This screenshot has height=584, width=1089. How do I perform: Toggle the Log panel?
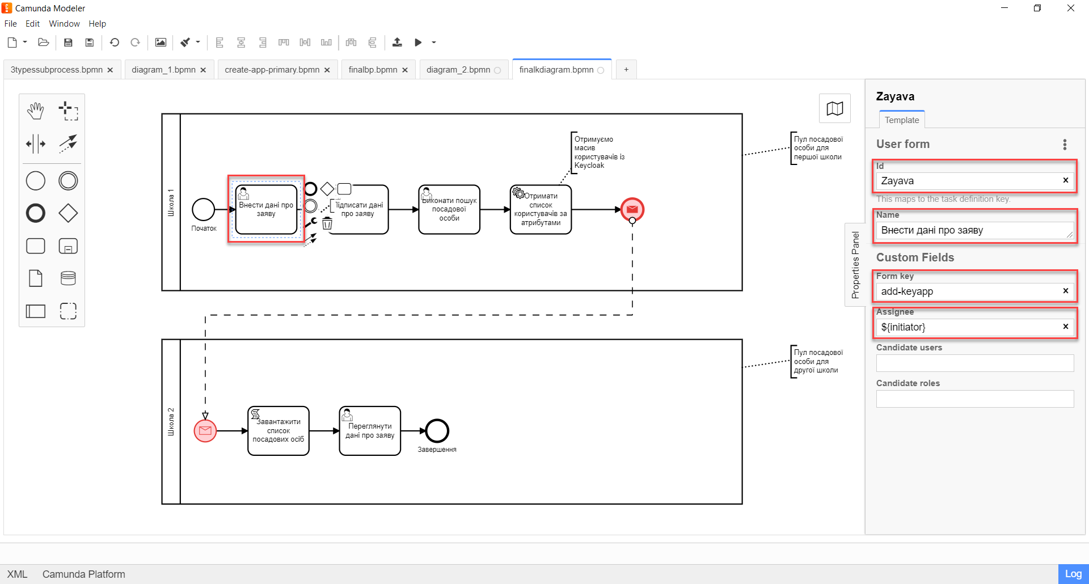pyautogui.click(x=1073, y=574)
